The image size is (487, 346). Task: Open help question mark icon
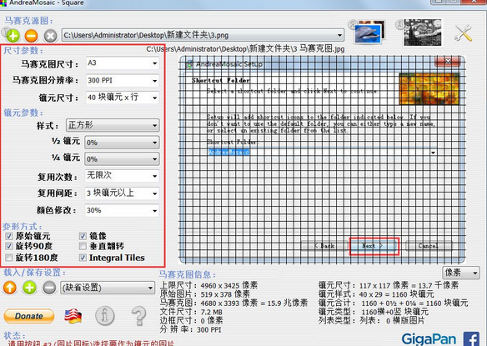tap(138, 316)
